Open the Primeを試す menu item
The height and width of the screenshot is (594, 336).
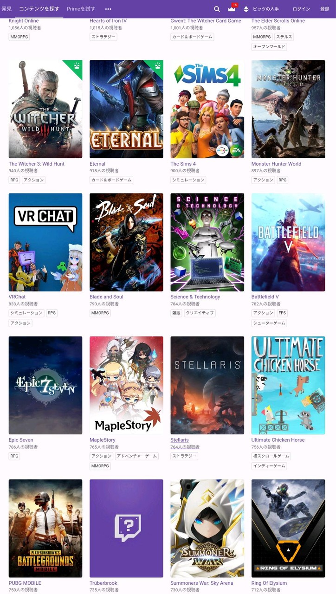(x=81, y=9)
